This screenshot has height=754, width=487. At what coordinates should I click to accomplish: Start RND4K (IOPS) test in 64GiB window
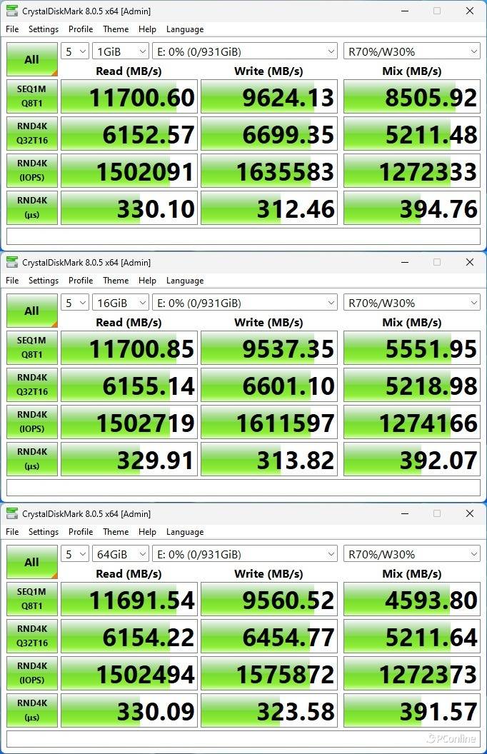[x=31, y=673]
